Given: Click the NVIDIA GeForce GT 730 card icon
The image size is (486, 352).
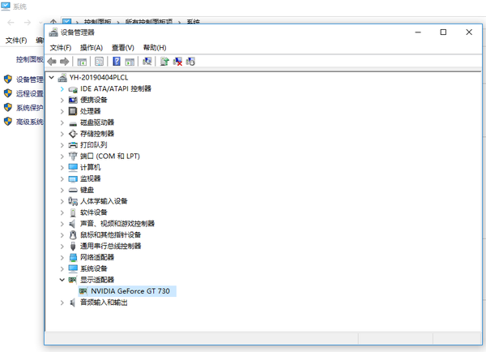Looking at the screenshot, I should tap(83, 291).
